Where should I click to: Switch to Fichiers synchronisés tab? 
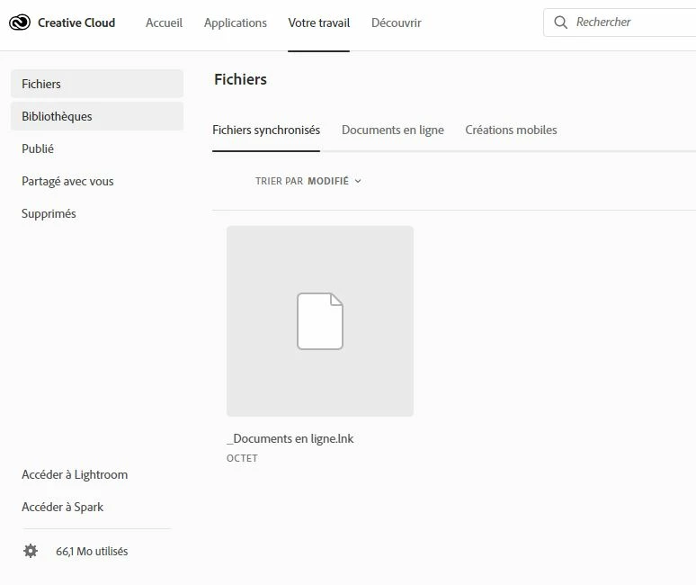coord(266,130)
